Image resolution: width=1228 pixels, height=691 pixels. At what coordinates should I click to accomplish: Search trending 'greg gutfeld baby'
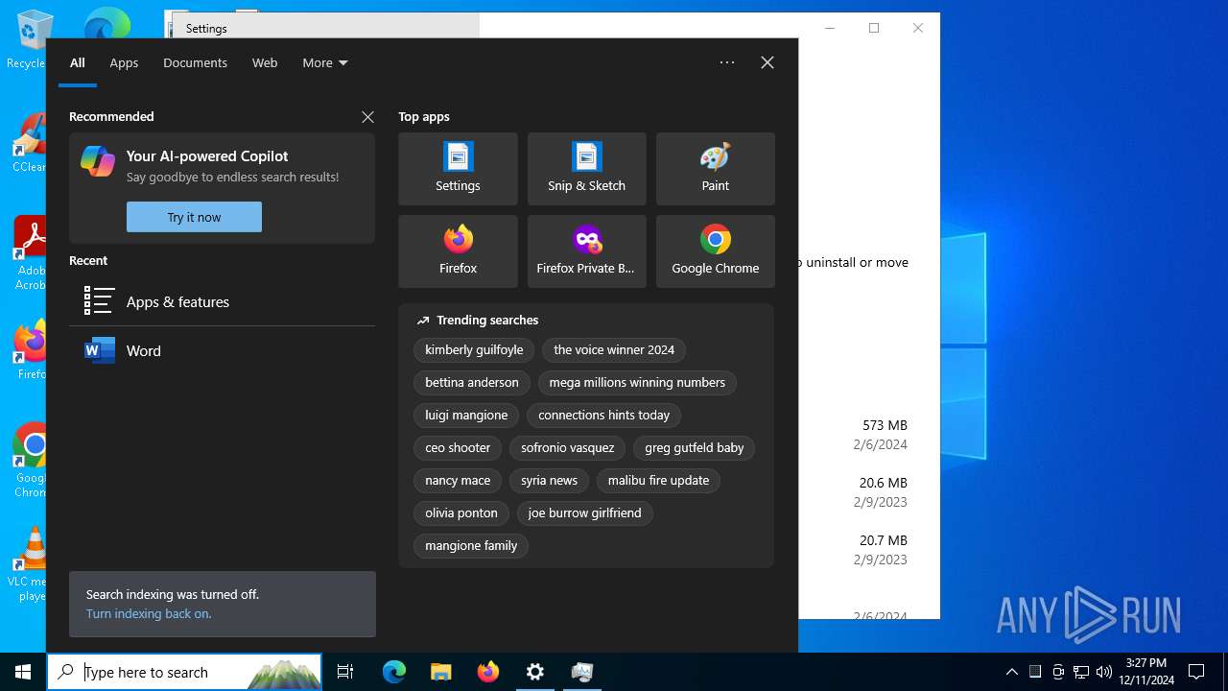tap(695, 448)
